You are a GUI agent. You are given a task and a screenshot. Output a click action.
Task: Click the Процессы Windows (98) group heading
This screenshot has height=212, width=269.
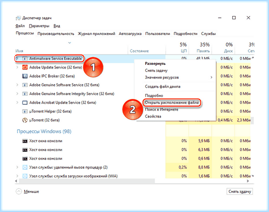pyautogui.click(x=44, y=131)
